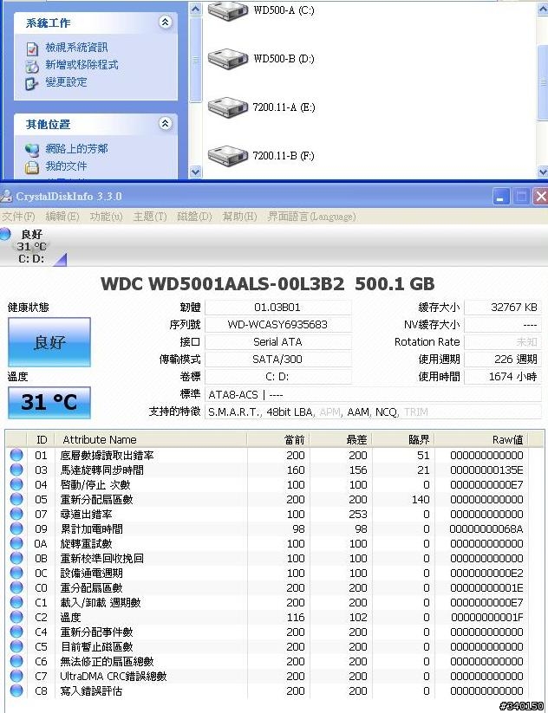Open the WD500-A (C:) drive icon
Image resolution: width=548 pixels, height=713 pixels.
(228, 10)
